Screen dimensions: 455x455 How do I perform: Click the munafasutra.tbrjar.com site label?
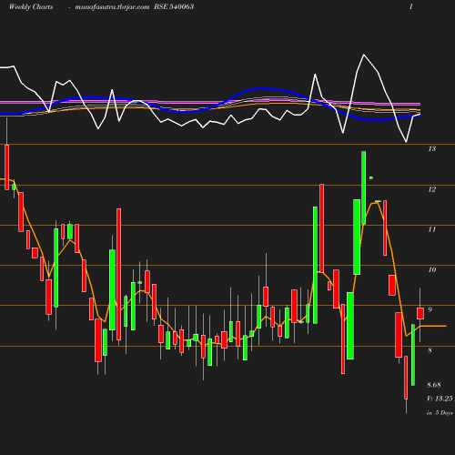(112, 6)
